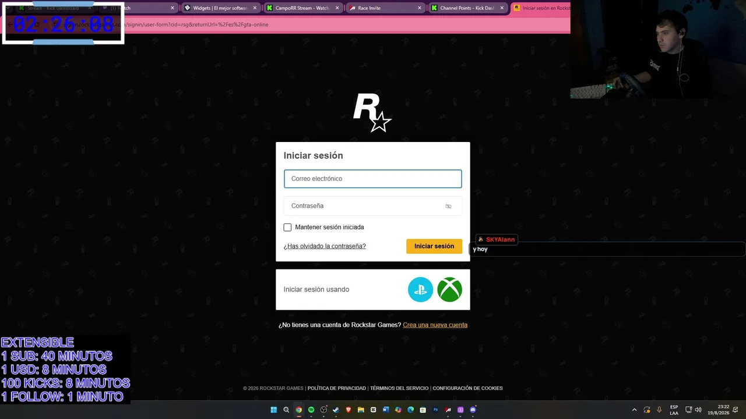This screenshot has width=746, height=419.
Task: Open Photoshop from the taskbar
Action: click(435, 410)
